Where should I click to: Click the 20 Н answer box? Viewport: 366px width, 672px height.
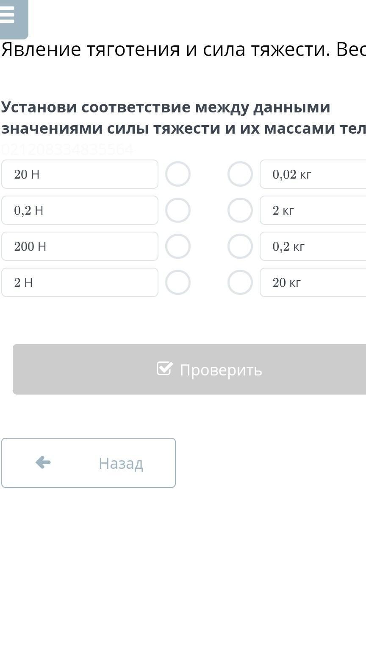click(x=80, y=174)
